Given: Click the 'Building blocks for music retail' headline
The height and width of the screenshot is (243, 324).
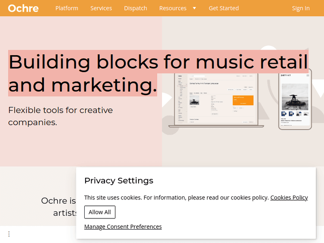Looking at the screenshot, I should [x=158, y=62].
